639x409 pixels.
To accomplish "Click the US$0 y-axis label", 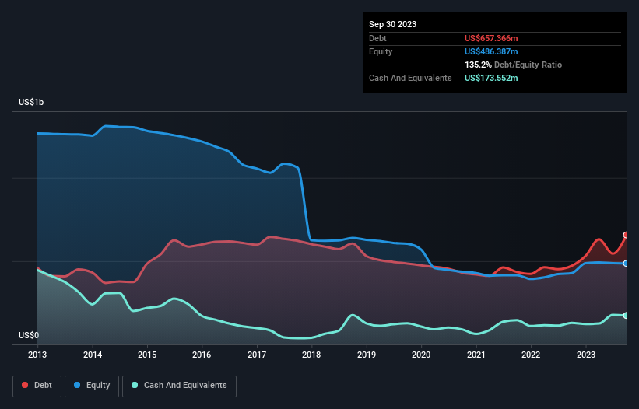I will (x=29, y=335).
